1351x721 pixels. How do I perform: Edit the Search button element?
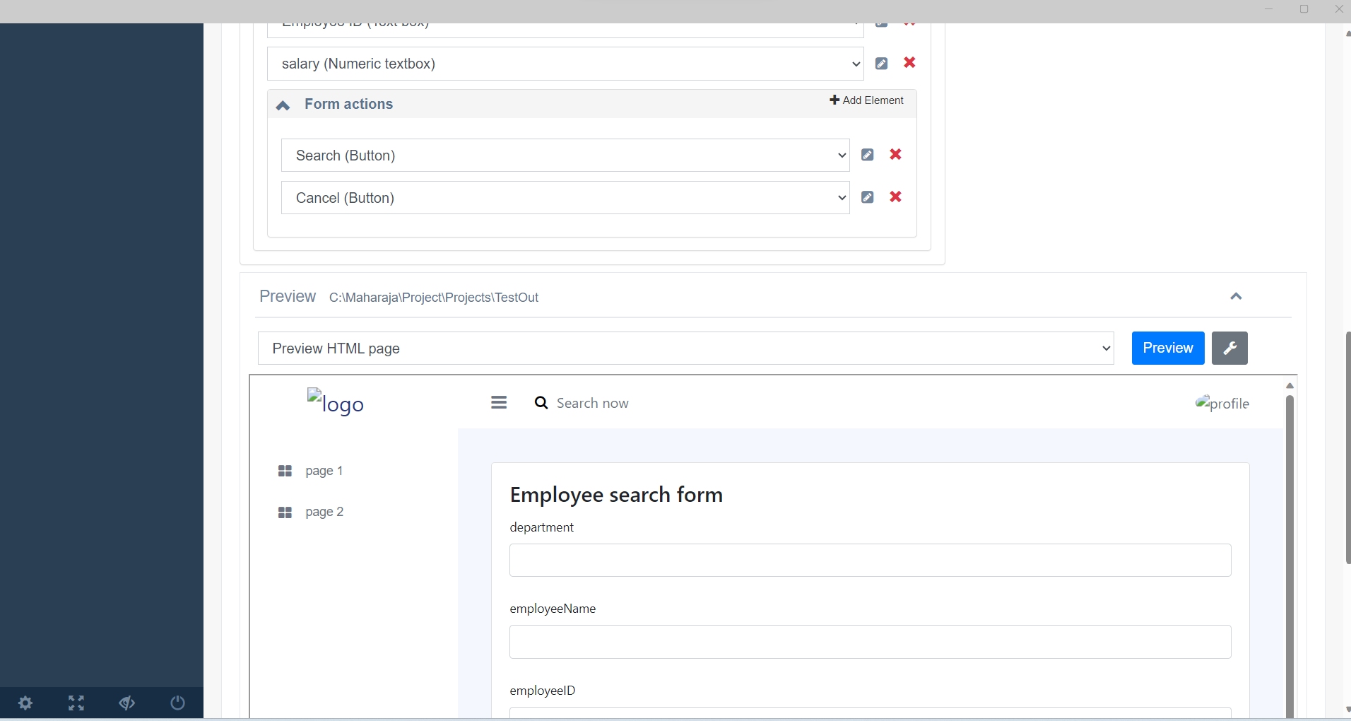(x=867, y=155)
